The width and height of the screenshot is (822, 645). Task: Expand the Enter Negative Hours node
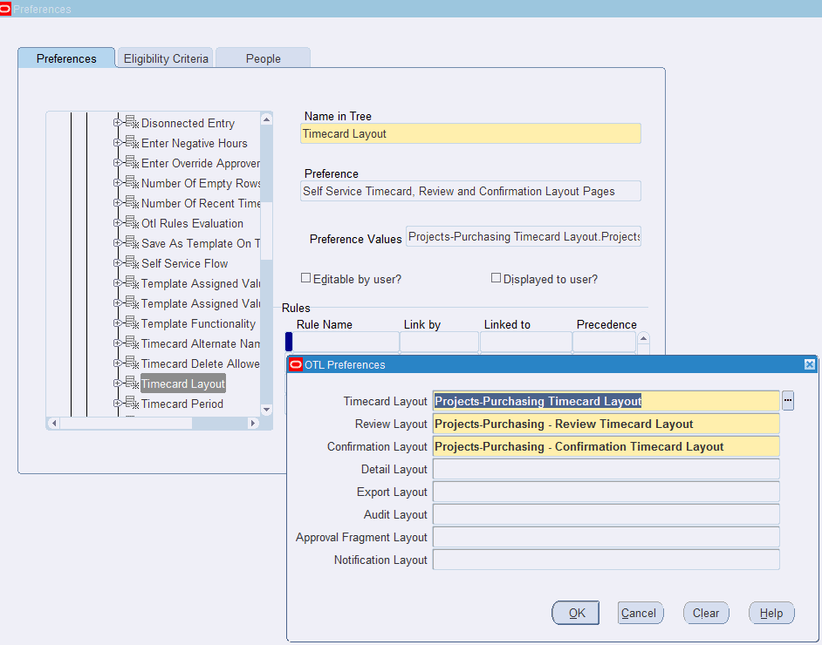118,142
